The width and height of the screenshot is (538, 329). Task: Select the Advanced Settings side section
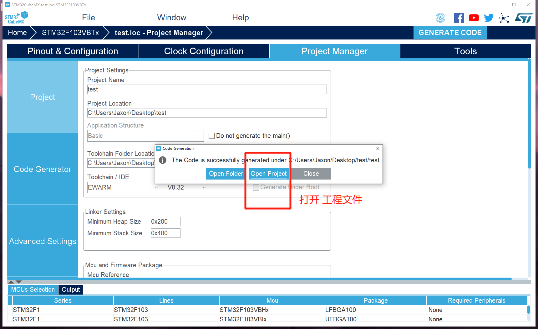tap(43, 241)
